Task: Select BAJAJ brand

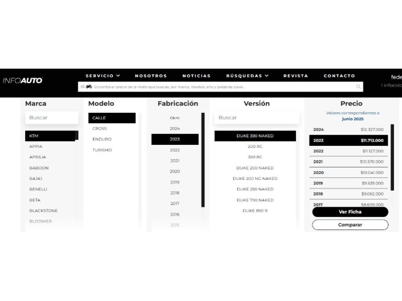Action: pyautogui.click(x=36, y=178)
